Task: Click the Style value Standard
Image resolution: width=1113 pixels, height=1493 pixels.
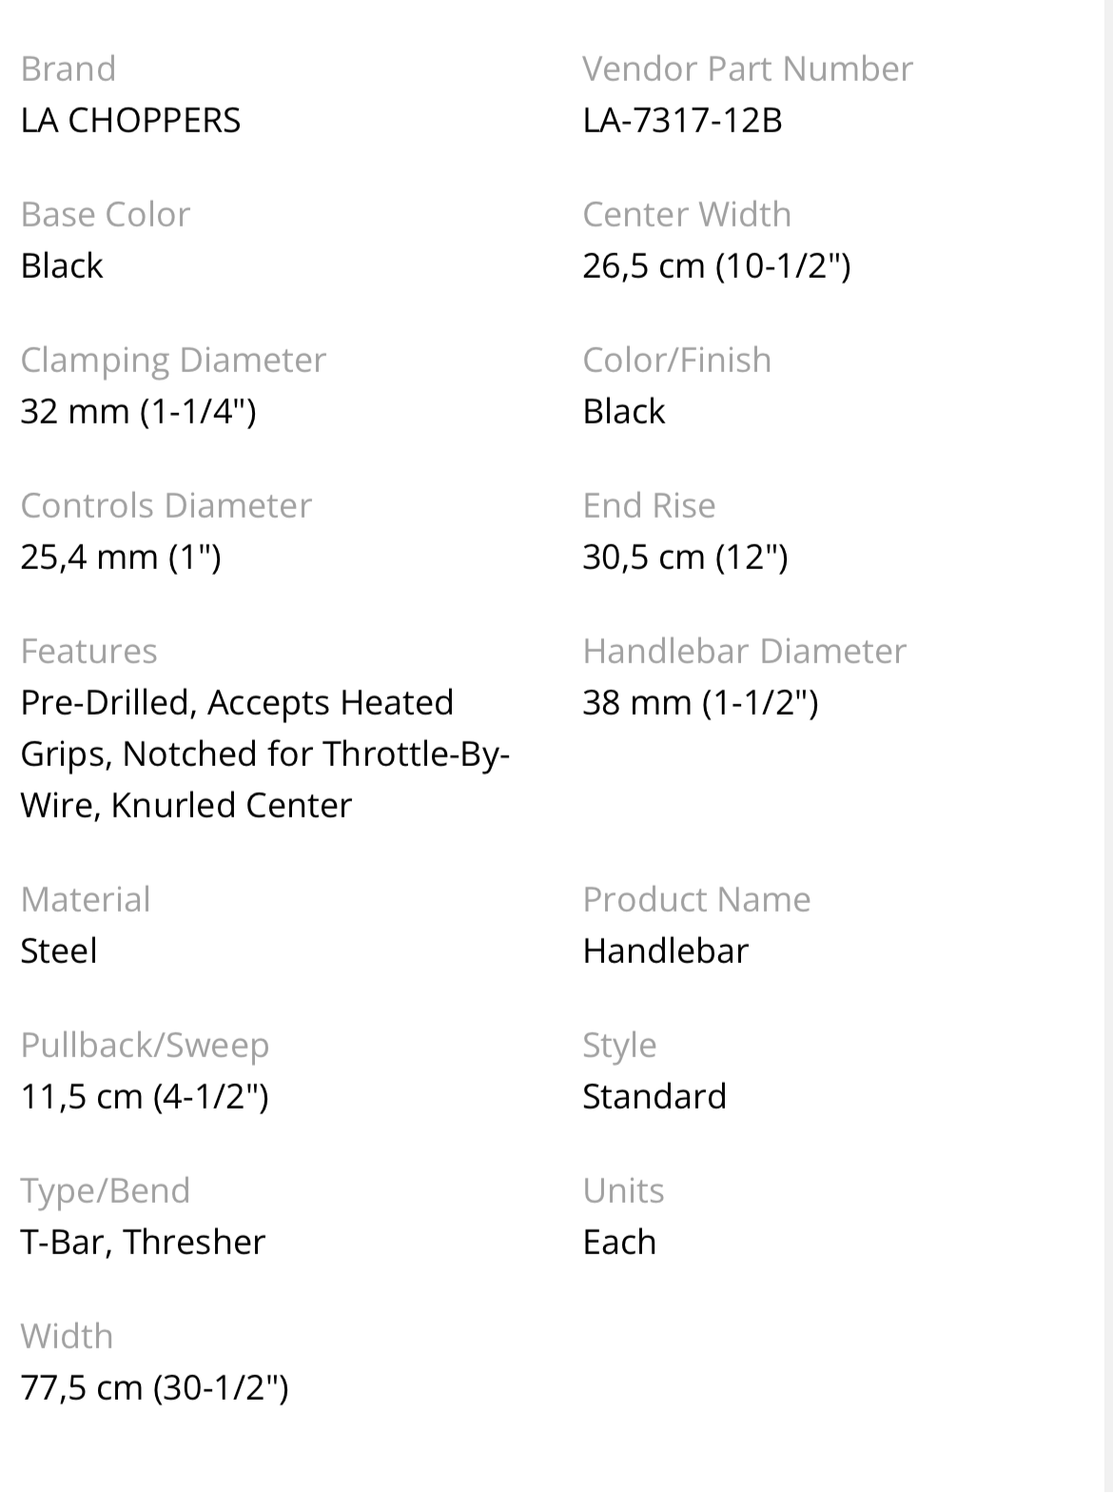Action: pos(654,1096)
